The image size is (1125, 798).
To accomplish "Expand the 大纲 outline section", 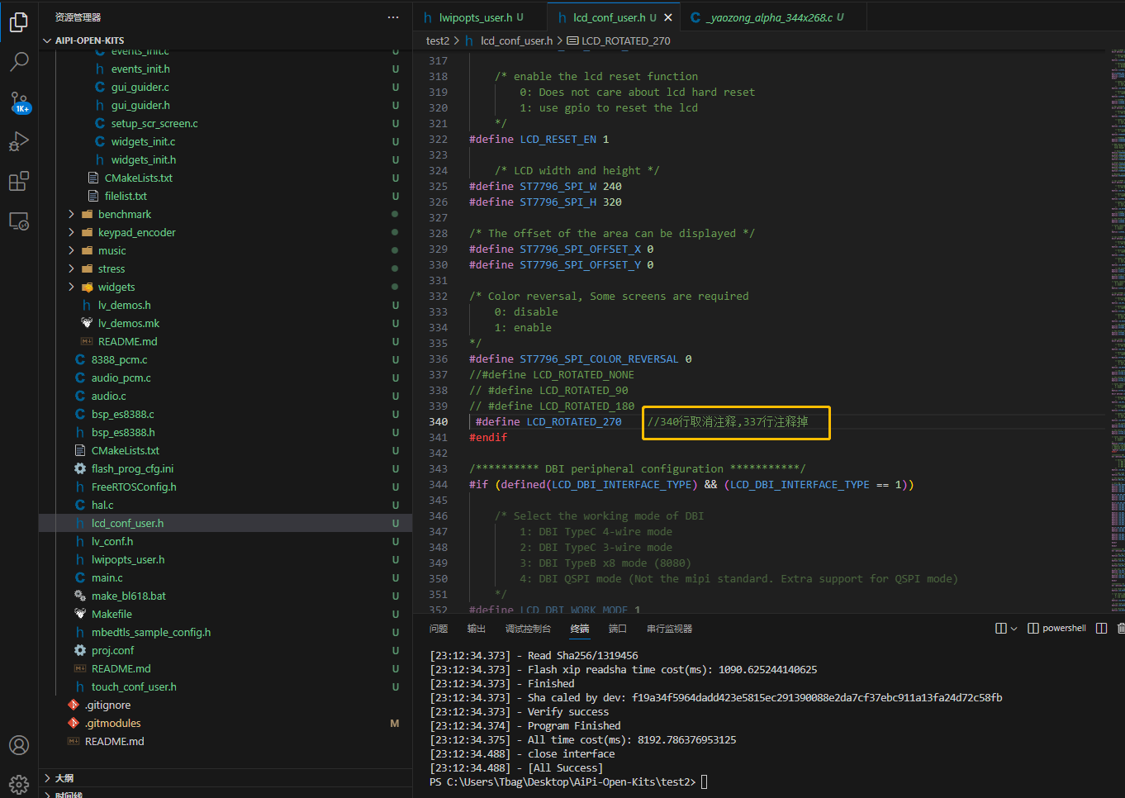I will [47, 778].
